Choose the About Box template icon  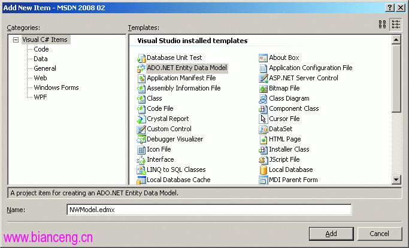pyautogui.click(x=263, y=58)
